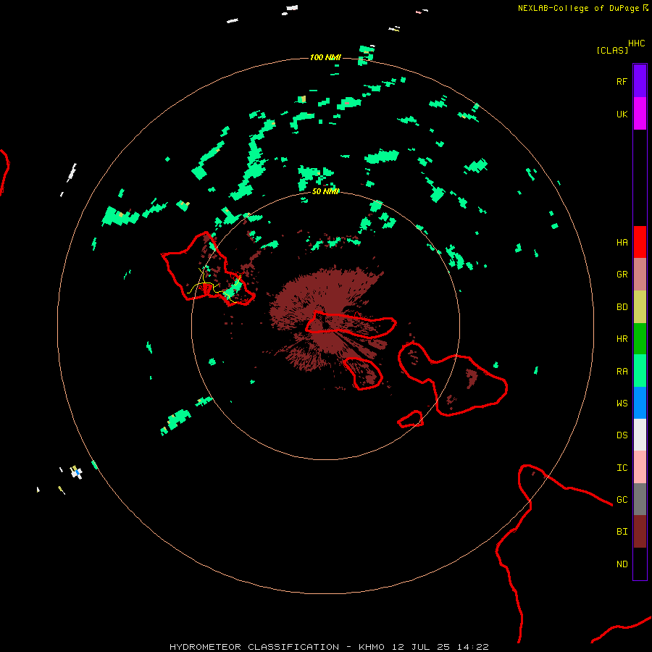This screenshot has height=652, width=652.
Task: Click the GC legend label
Action: [622, 500]
